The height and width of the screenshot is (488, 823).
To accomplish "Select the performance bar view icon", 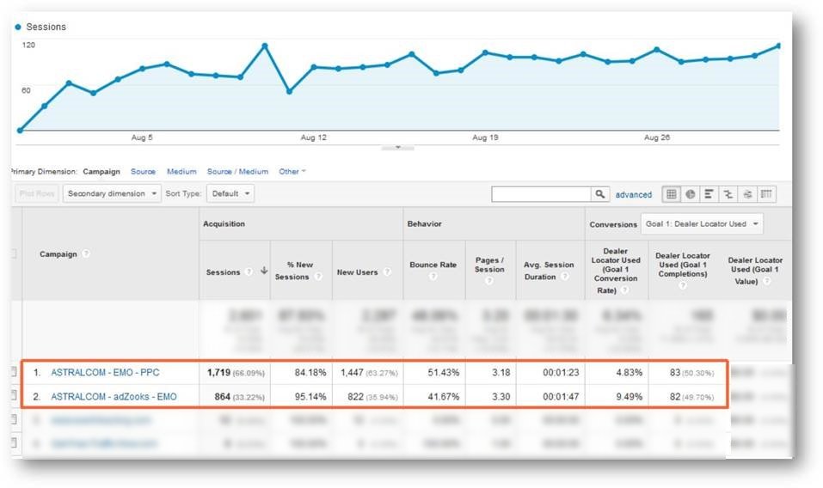I will pos(709,195).
